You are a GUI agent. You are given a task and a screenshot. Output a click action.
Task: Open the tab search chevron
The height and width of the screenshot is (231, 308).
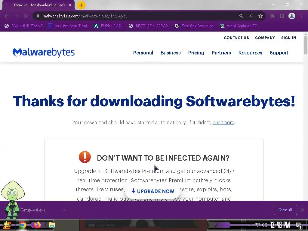pyautogui.click(x=260, y=4)
